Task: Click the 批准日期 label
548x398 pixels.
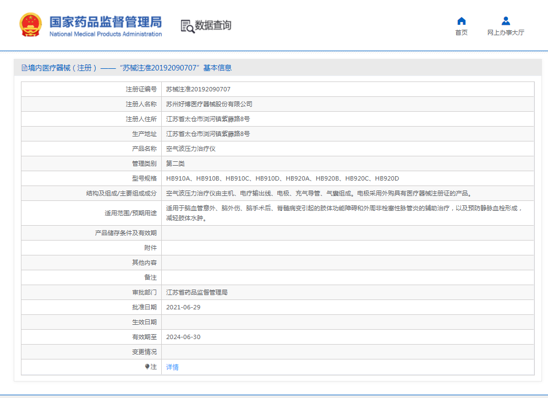Action: [x=144, y=307]
